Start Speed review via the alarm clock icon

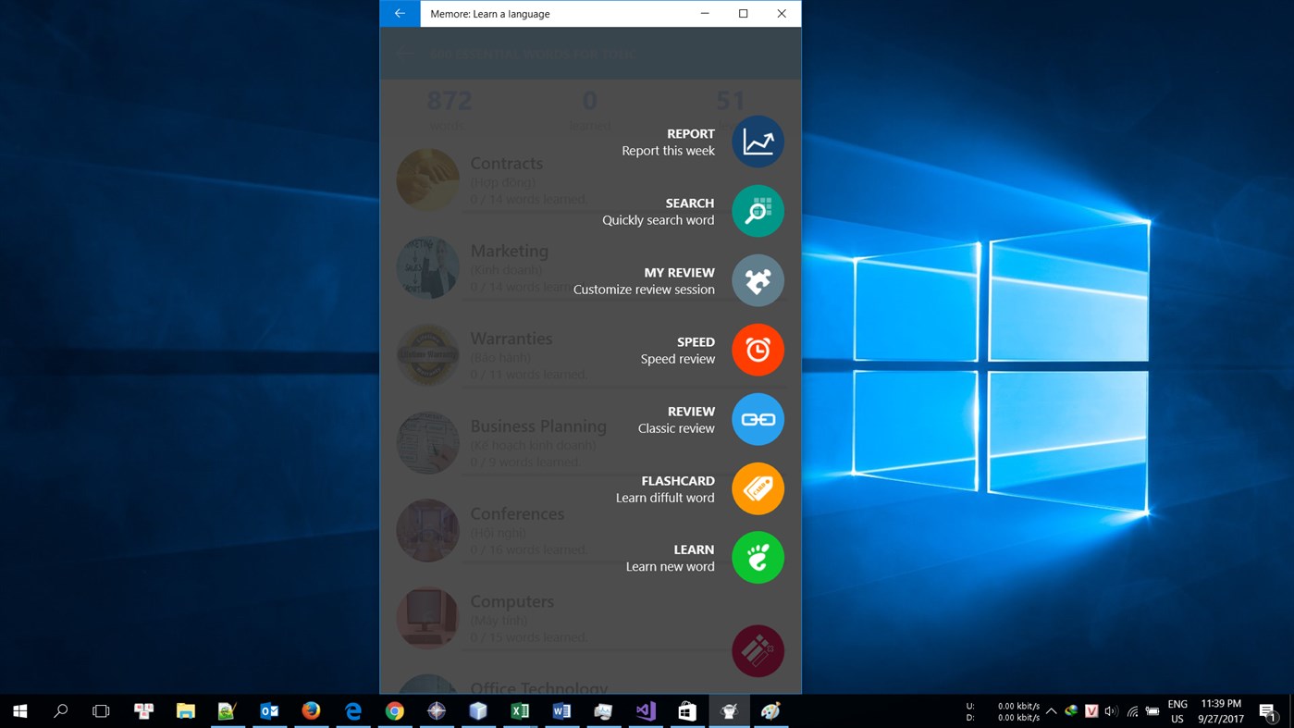pyautogui.click(x=758, y=350)
